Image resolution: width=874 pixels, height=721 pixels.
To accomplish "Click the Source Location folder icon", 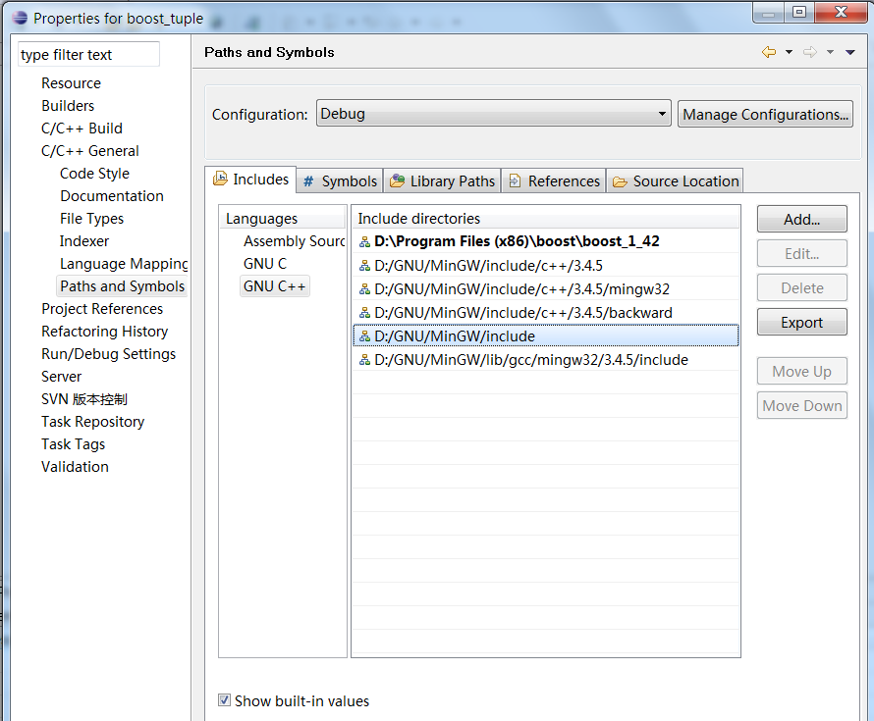I will coord(620,181).
